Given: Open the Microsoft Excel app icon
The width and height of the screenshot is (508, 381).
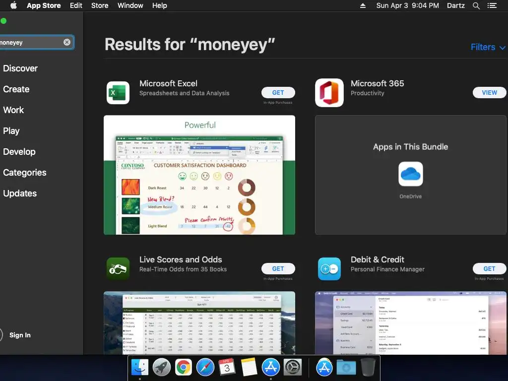Looking at the screenshot, I should [118, 93].
